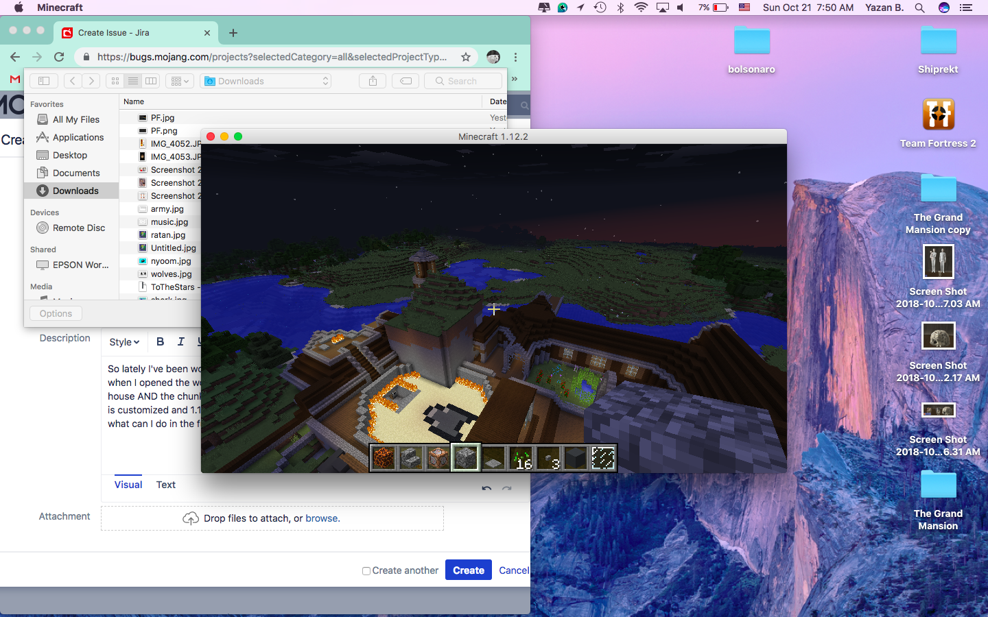Apply italic formatting in the Description editor
Screen dimensions: 988x617
tap(180, 341)
